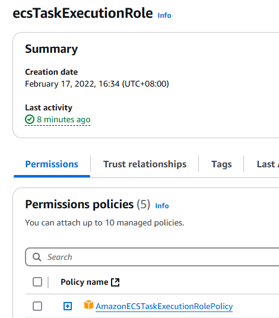The image size is (279, 318).
Task: Click the external link icon beside Policy name
Action: tap(115, 282)
